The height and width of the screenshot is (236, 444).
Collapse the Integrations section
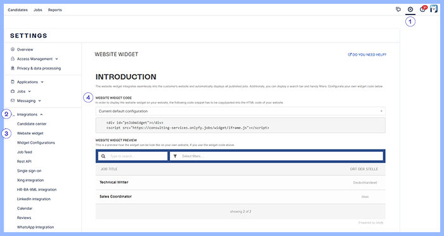(41, 115)
